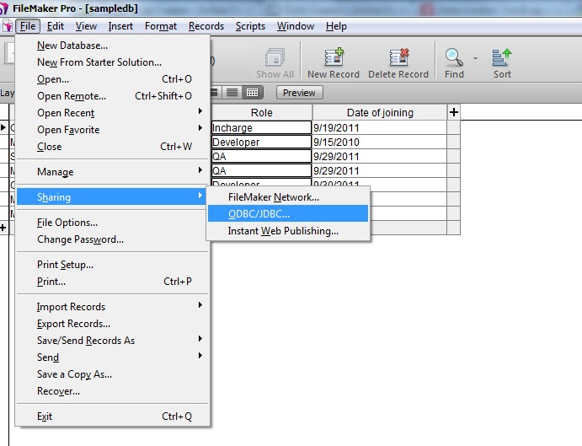The height and width of the screenshot is (446, 582).
Task: Open the Window menu
Action: [296, 26]
